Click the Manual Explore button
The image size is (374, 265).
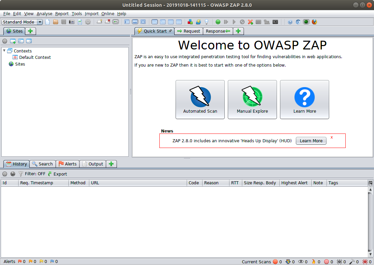coord(252,100)
